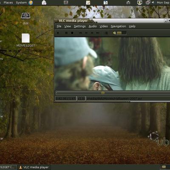The height and width of the screenshot is (170, 170).
Task: Open the VLC Navigation menu
Action: click(x=118, y=26)
